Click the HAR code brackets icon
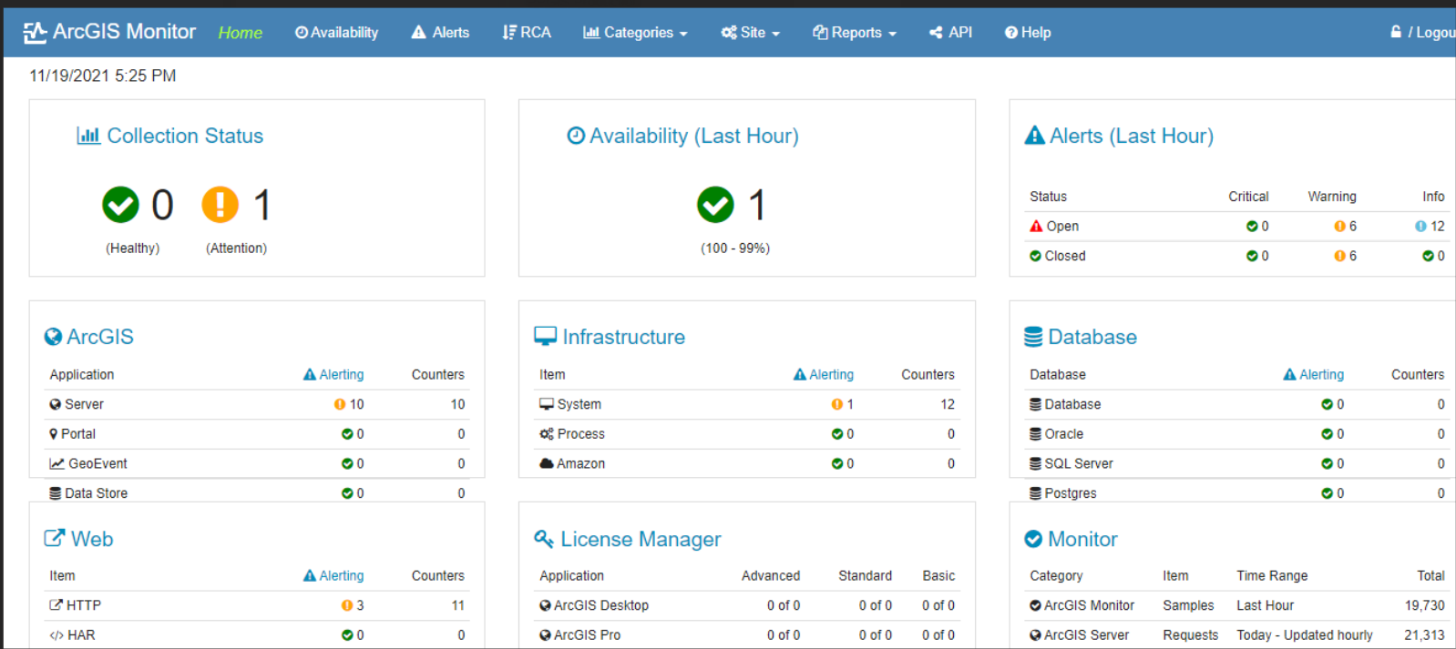 [56, 635]
